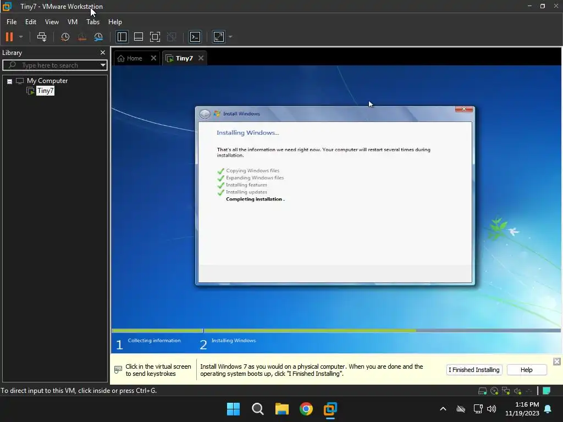This screenshot has height=422, width=563.
Task: Open the library search dropdown arrow
Action: point(103,65)
